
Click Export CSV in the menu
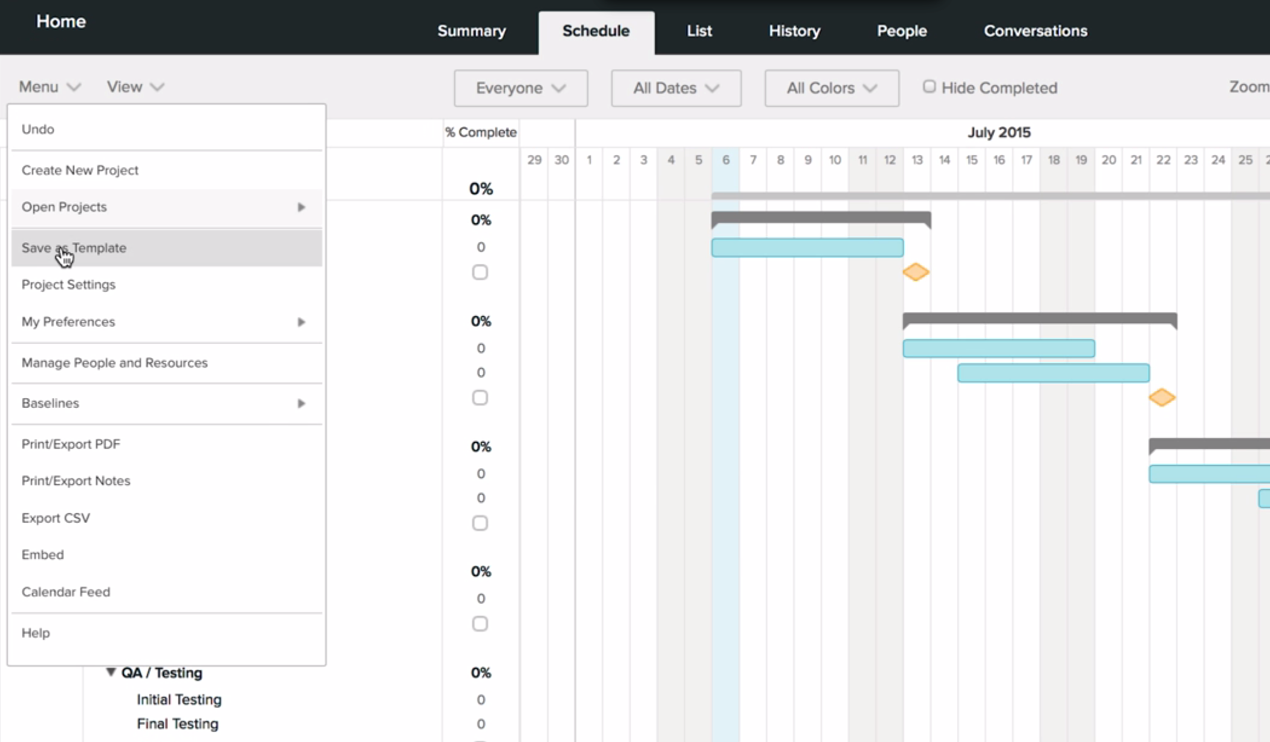[x=56, y=518]
